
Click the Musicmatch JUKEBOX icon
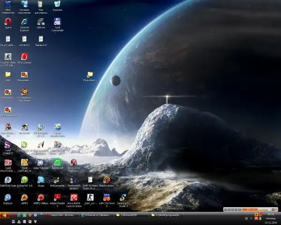[74, 180]
